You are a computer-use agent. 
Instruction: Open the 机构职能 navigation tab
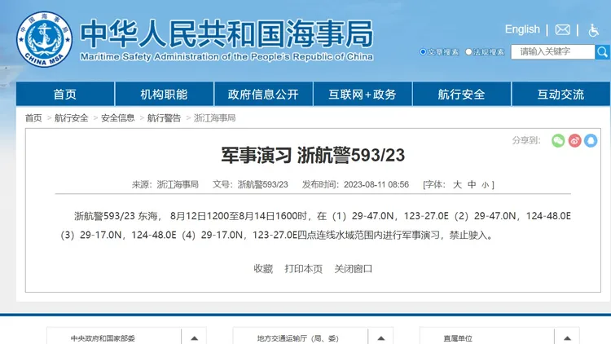[x=164, y=94]
